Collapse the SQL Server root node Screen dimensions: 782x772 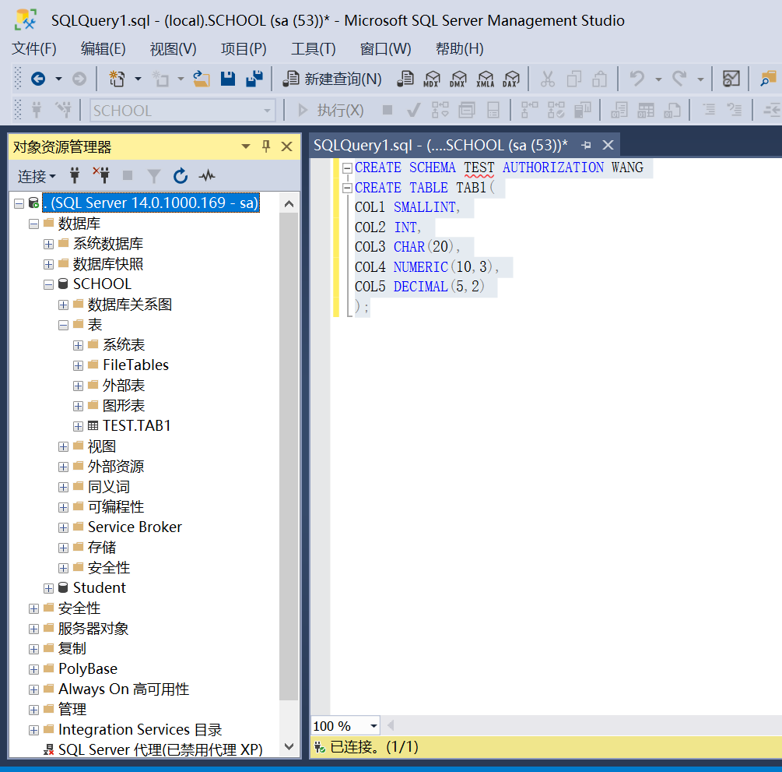tap(19, 203)
